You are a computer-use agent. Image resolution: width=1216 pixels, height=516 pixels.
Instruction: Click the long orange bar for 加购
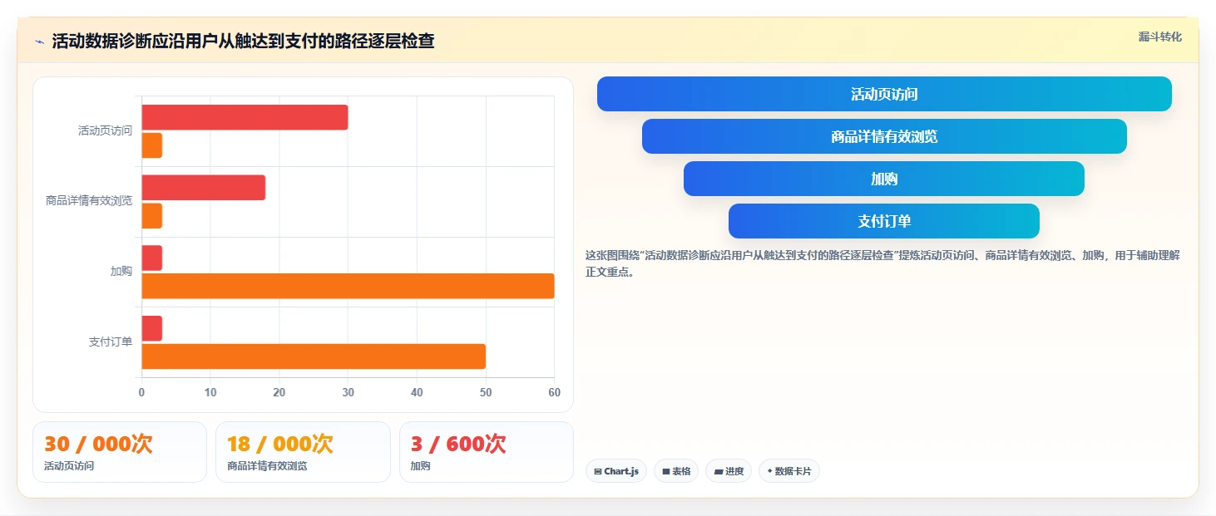pos(348,286)
